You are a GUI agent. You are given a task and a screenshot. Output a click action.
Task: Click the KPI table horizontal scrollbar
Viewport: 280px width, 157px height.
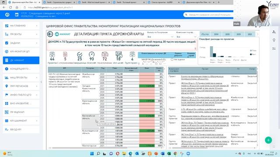click(x=90, y=148)
